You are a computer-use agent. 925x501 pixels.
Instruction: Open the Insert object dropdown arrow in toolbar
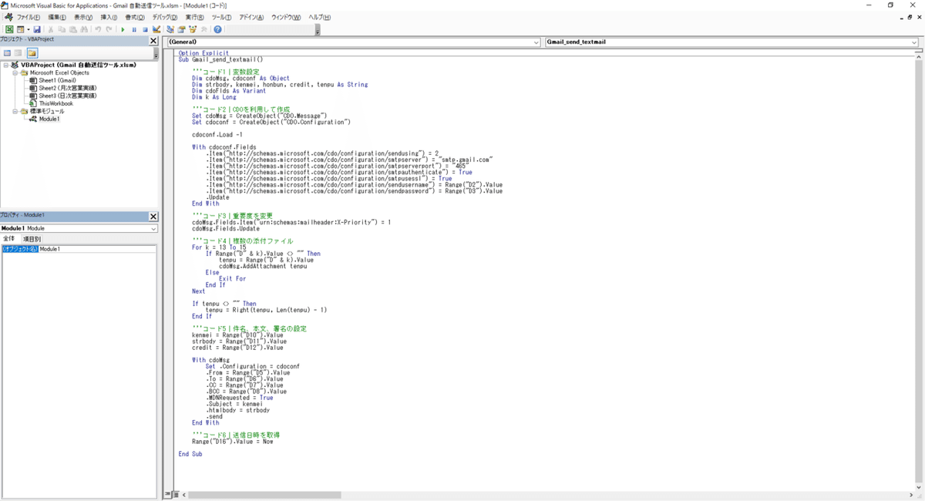pos(29,29)
